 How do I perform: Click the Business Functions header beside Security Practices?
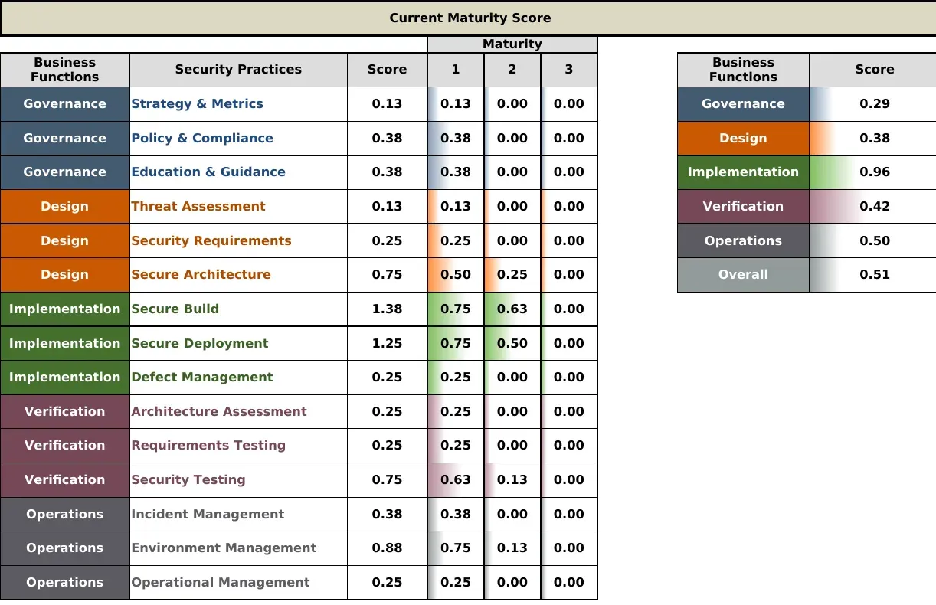(x=65, y=70)
